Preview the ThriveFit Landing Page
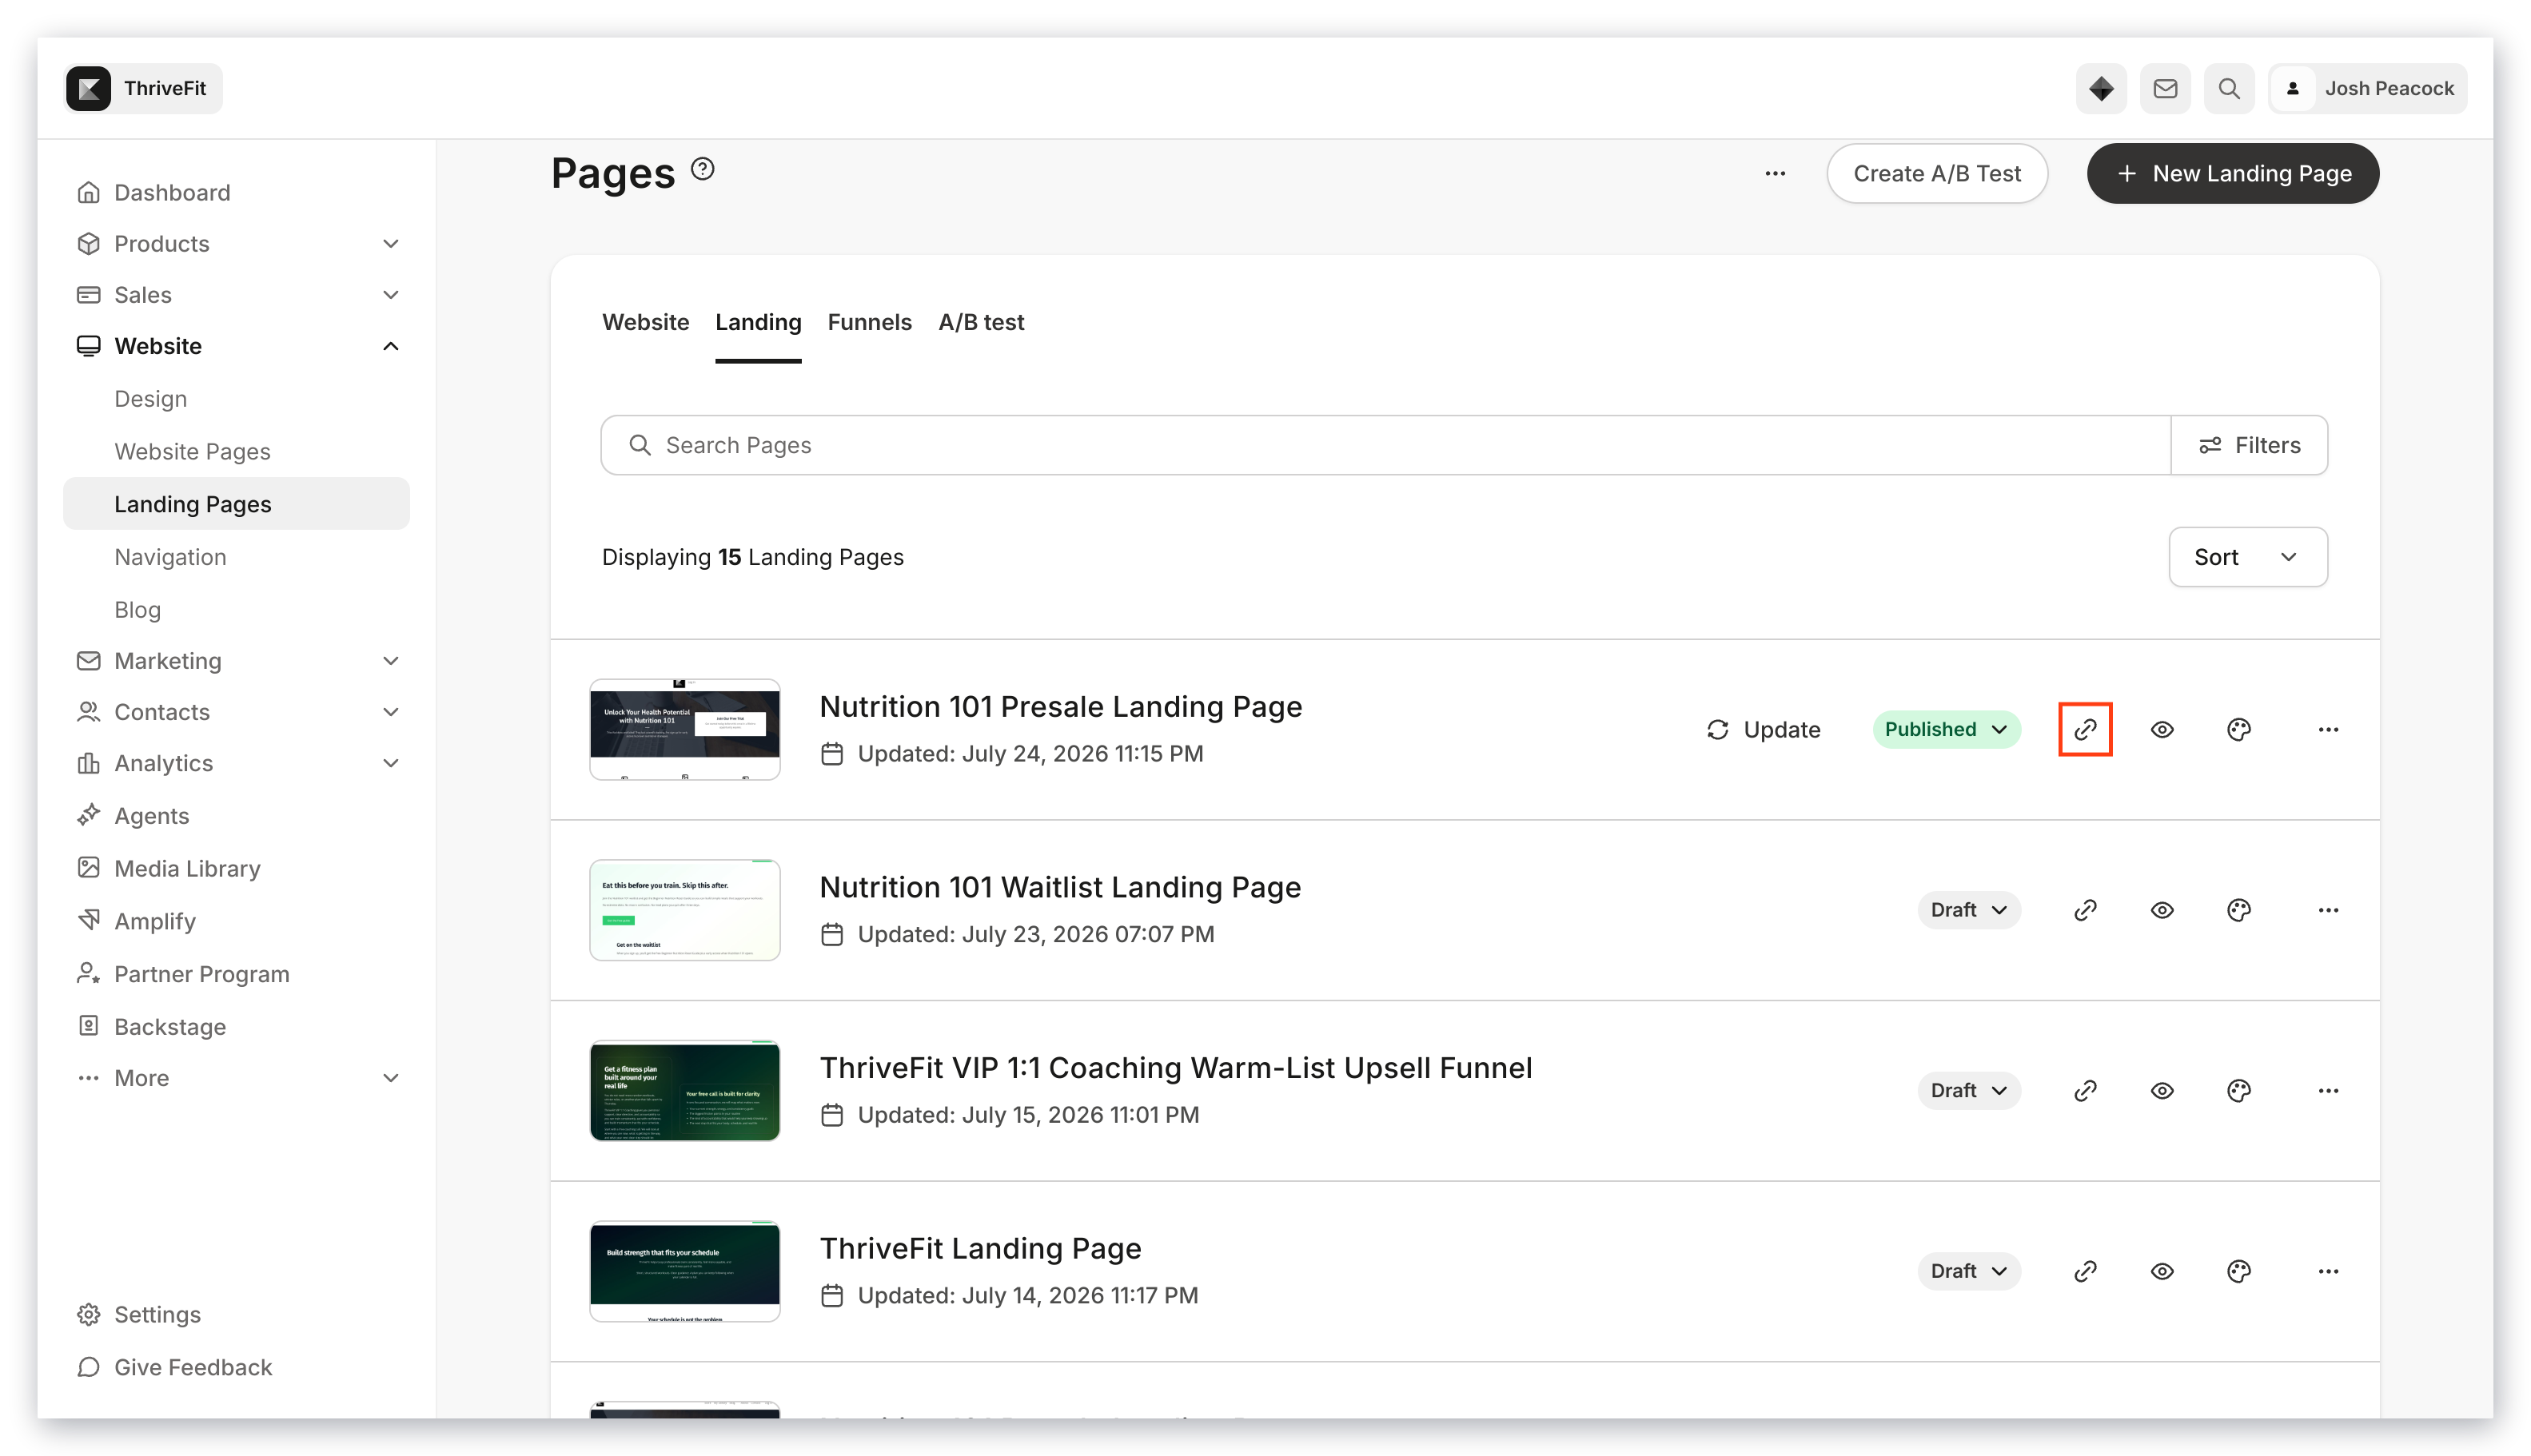 [2161, 1271]
